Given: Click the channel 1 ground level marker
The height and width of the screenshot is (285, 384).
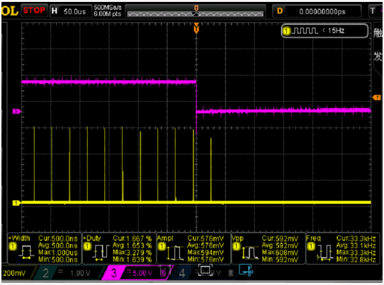Looking at the screenshot, I should [x=17, y=203].
